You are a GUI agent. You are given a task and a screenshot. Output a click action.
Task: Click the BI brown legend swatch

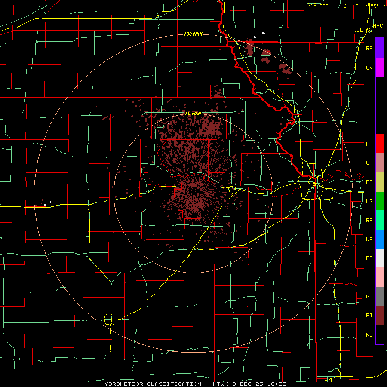[x=380, y=316]
